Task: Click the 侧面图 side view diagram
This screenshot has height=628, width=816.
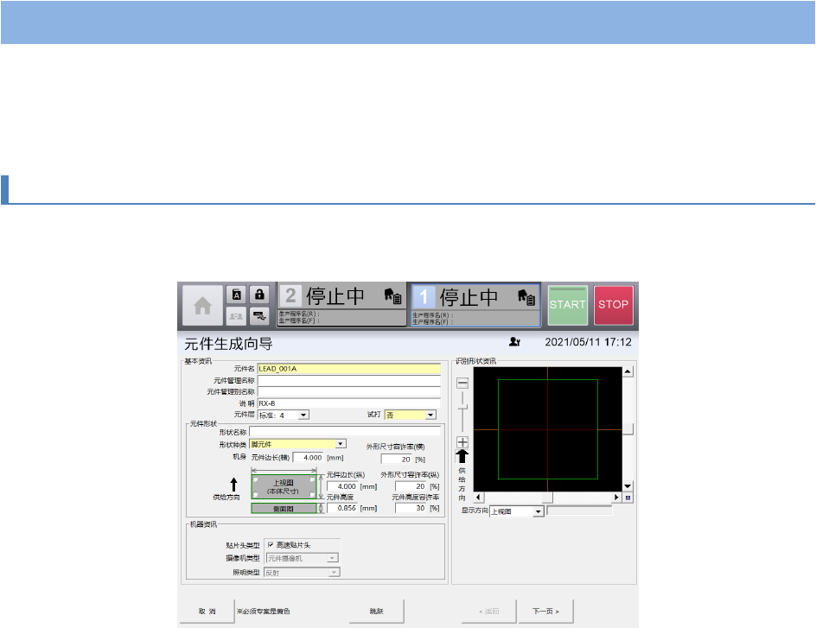Action: tap(284, 509)
